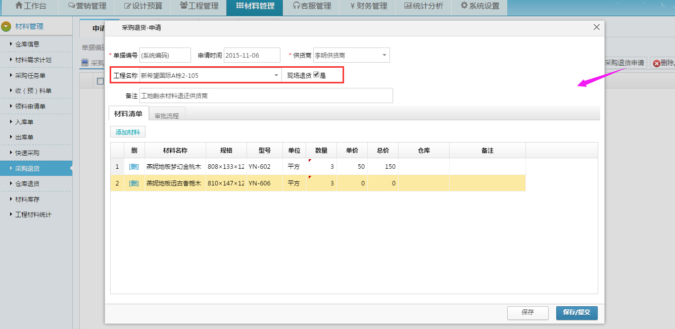
Task: Switch to the 审批流程 tab
Action: point(167,116)
